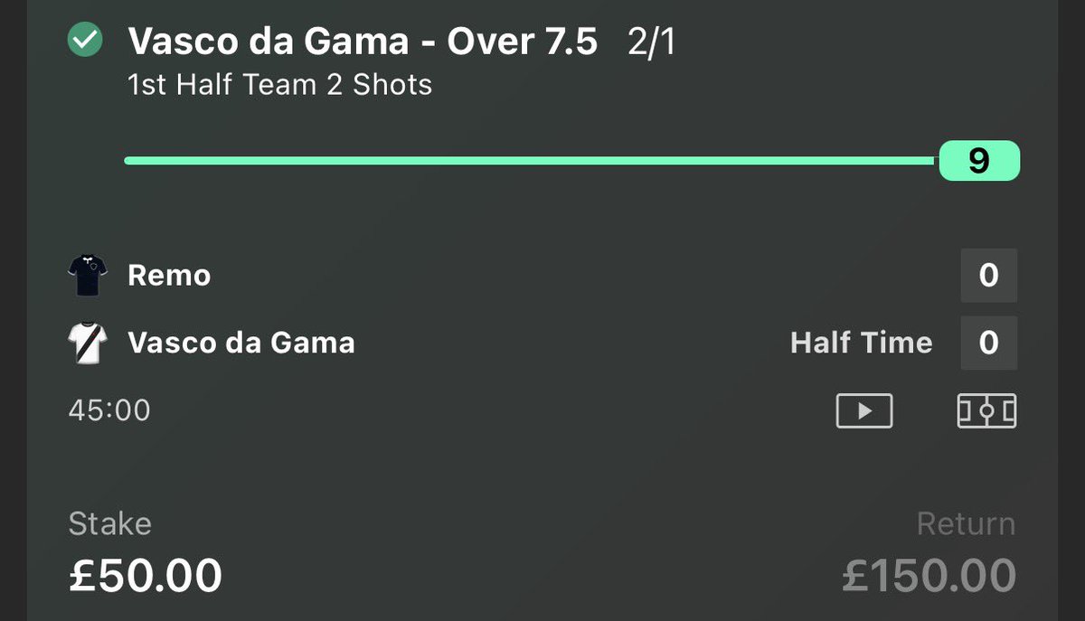Click the Remo dark jersey icon
This screenshot has height=621, width=1085.
(x=88, y=275)
